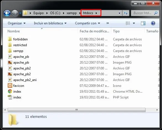162x130 pixels.
Task: Open the Incluir en biblioteca dropdown
Action: (x=50, y=23)
